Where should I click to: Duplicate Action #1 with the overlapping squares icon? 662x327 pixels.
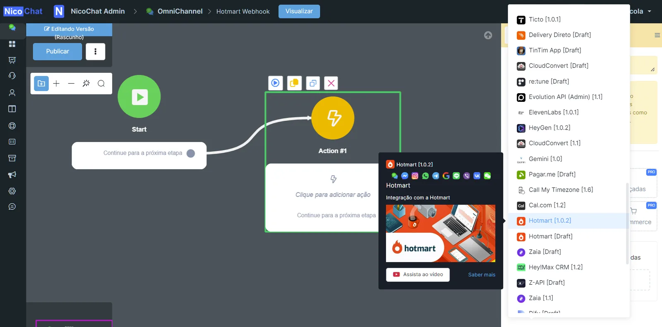point(313,83)
